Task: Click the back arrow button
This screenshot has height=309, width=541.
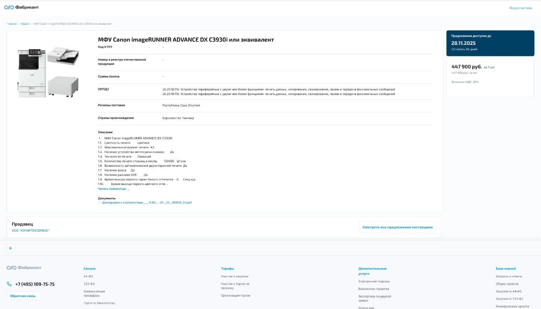Action: click(x=11, y=248)
